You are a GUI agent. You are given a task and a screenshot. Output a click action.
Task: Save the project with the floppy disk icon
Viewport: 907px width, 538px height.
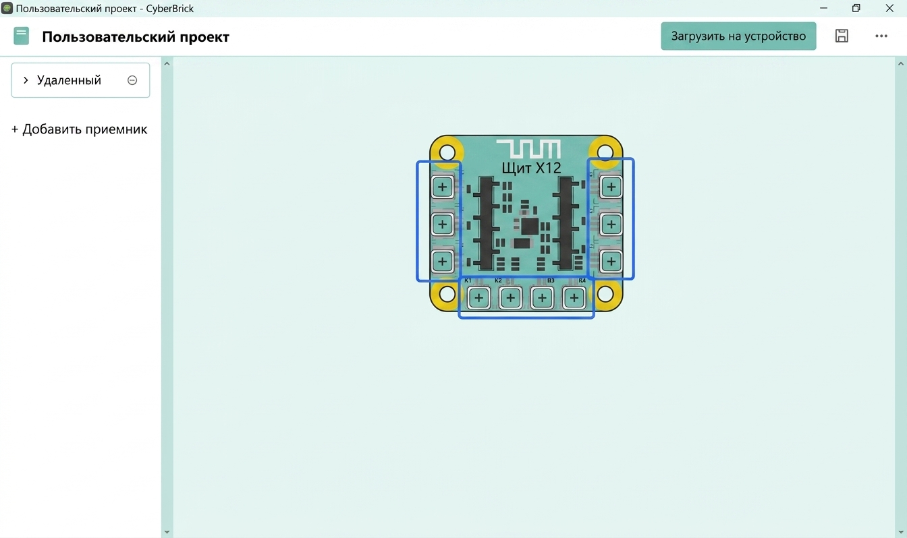(x=842, y=36)
